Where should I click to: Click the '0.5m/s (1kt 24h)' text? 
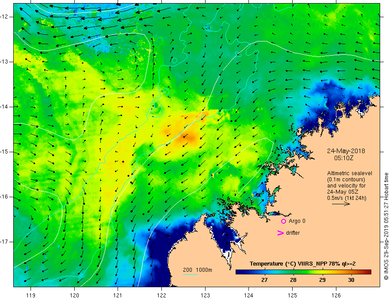347,198
